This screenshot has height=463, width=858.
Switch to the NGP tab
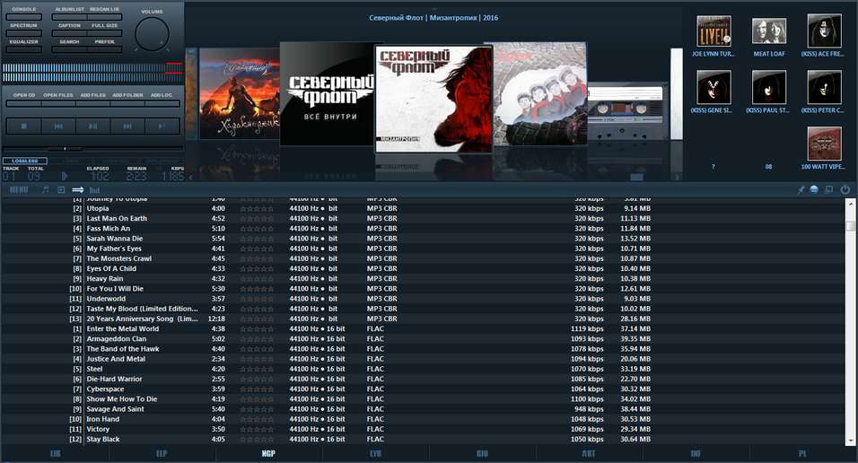268,453
